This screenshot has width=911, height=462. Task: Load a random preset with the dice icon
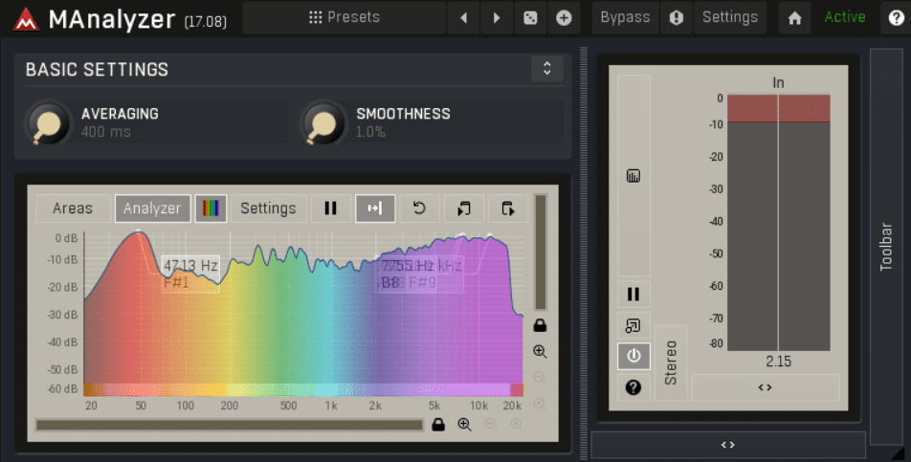tap(530, 18)
